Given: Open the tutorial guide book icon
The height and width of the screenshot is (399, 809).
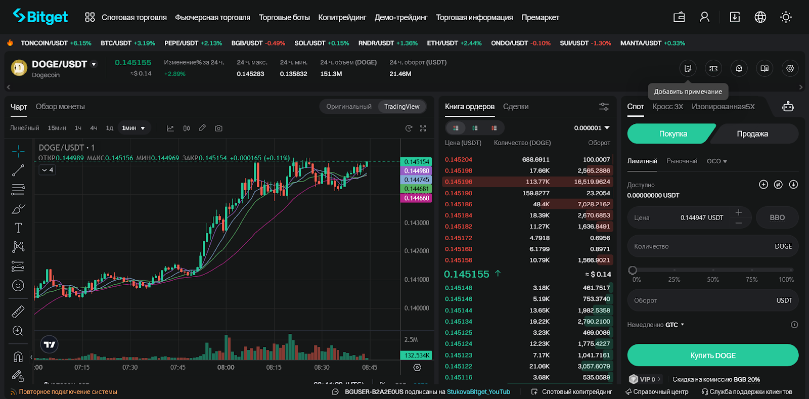Looking at the screenshot, I should (x=765, y=68).
